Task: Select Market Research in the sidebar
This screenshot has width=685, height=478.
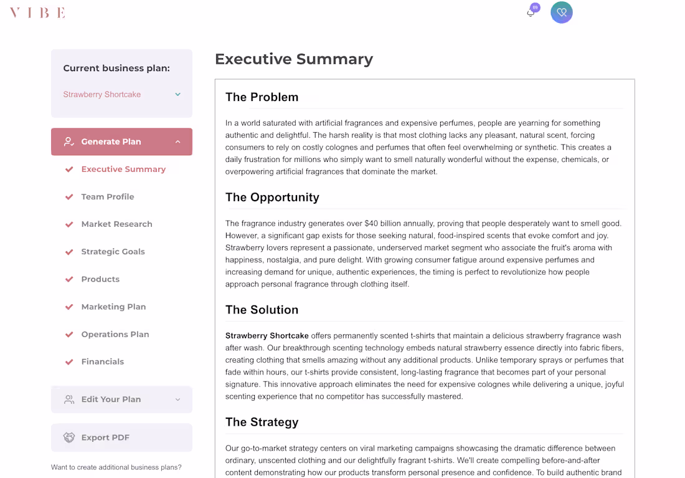Action: click(116, 224)
